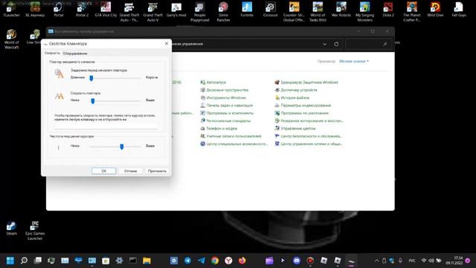Open Epic Games Launcher shortcut
476x268 pixels.
click(x=35, y=230)
